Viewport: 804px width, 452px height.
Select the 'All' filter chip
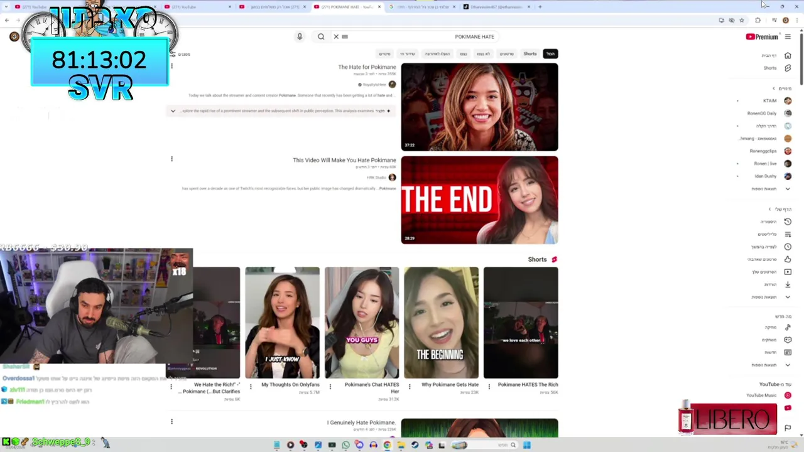coord(550,54)
